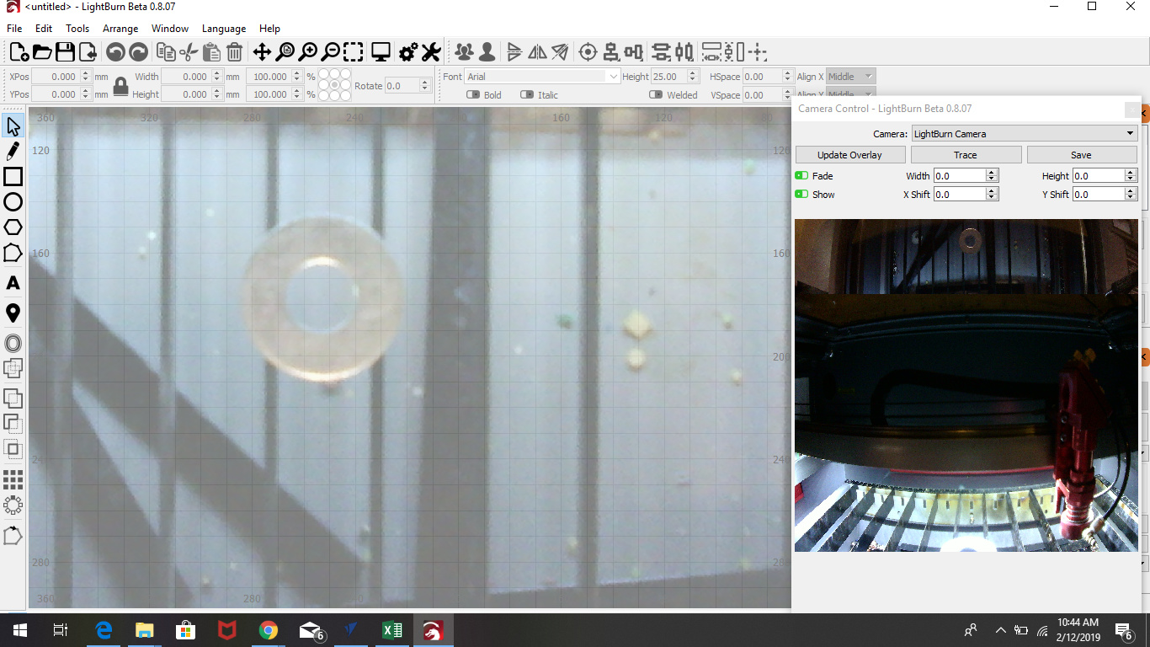Toggle the Show camera overlay switch
This screenshot has width=1150, height=647.
pyautogui.click(x=801, y=195)
